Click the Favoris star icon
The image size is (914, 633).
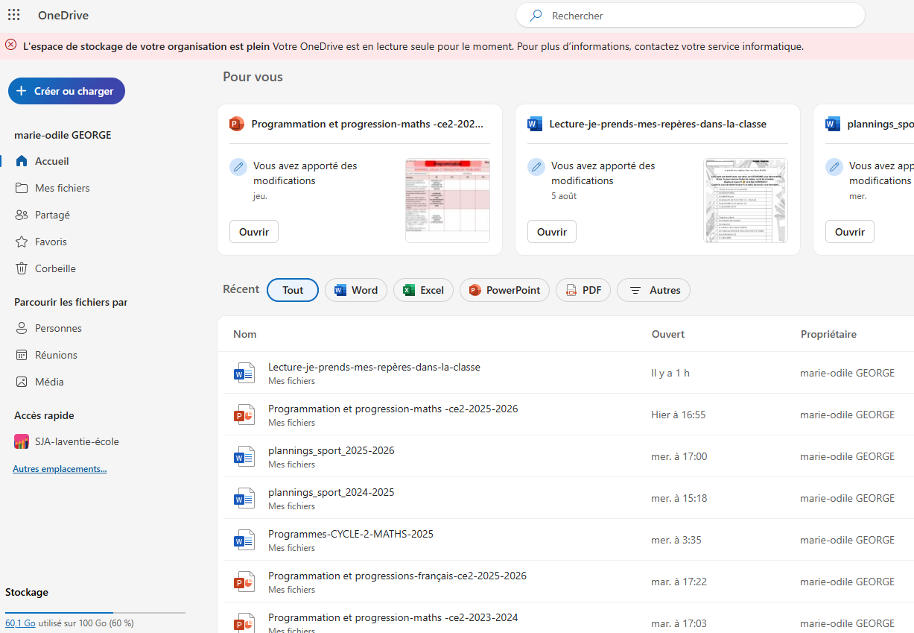click(x=22, y=242)
